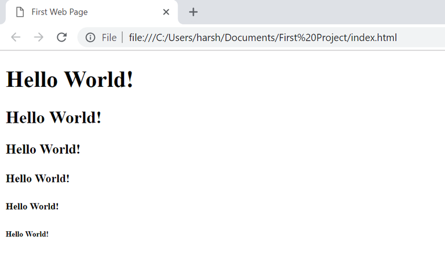
Task: Click the page file icon on tab
Action: pos(20,12)
